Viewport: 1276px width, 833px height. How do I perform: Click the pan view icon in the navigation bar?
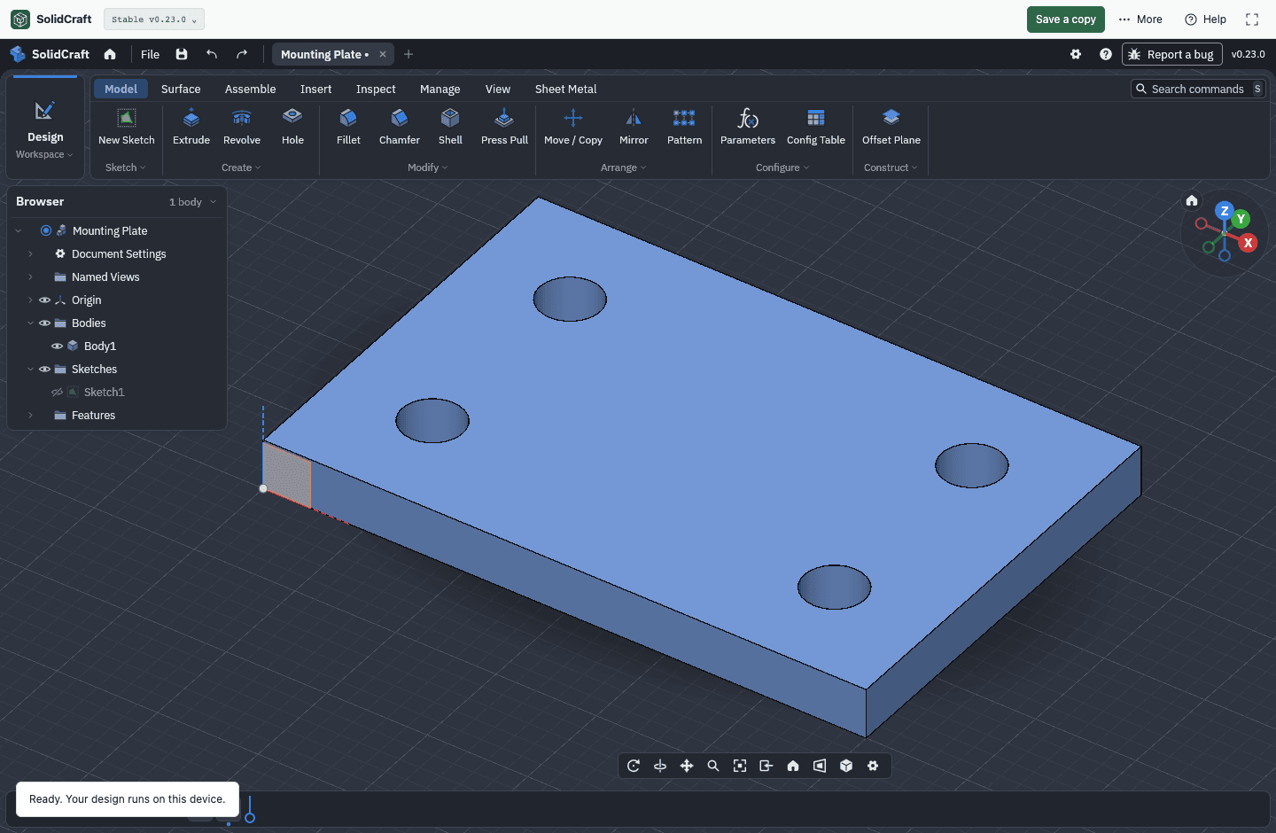point(687,766)
